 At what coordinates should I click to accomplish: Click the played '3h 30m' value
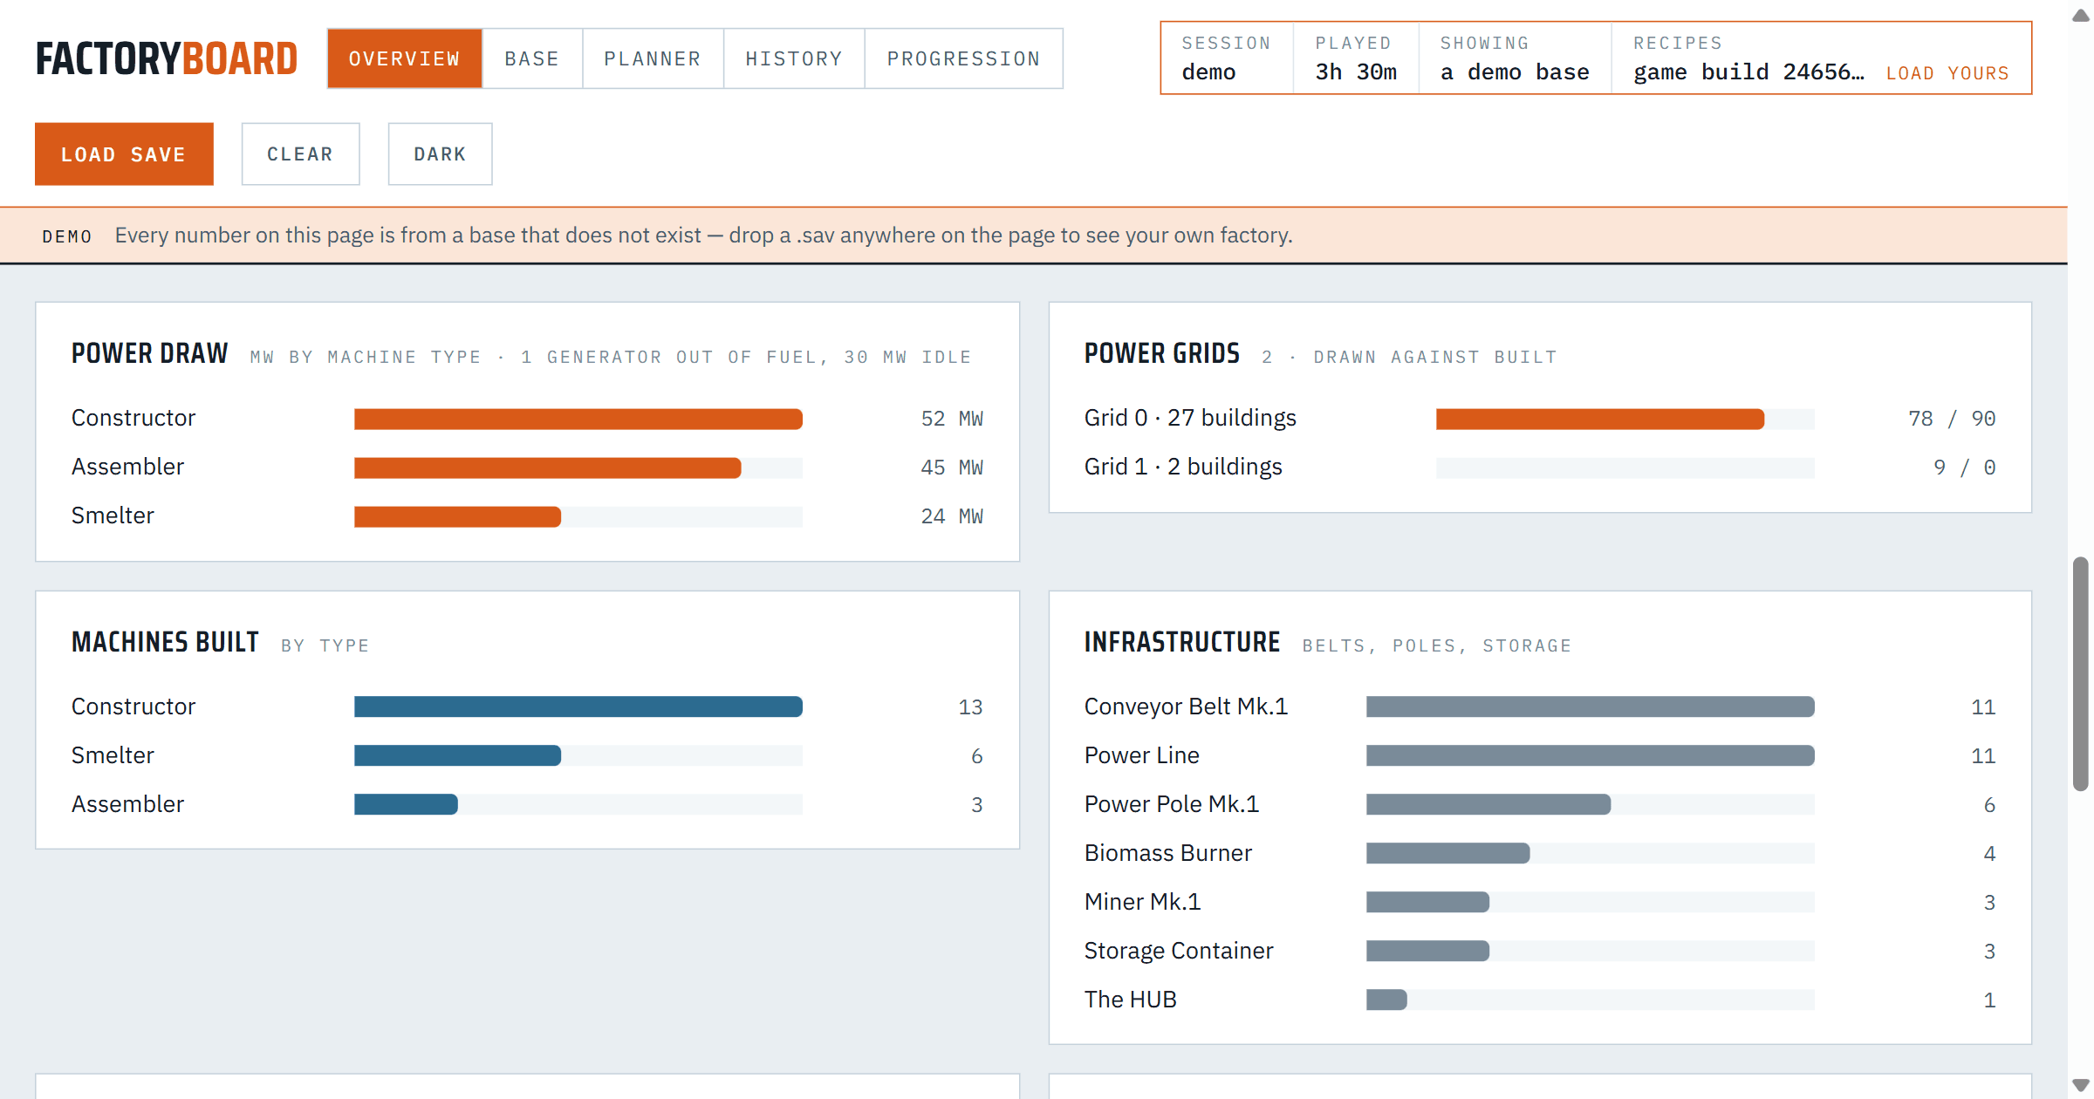[x=1356, y=72]
